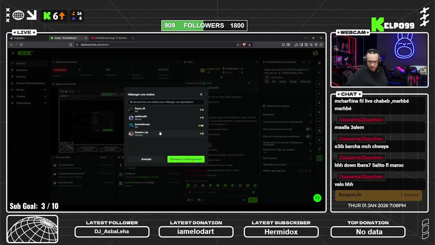Open Revenus in the sidebar
Viewport: 435px width, 245px height.
[x=29, y=70]
